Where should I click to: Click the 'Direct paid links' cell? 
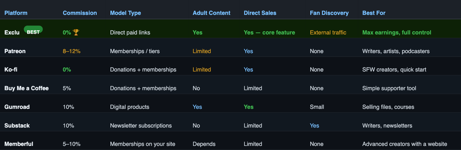[x=130, y=32]
